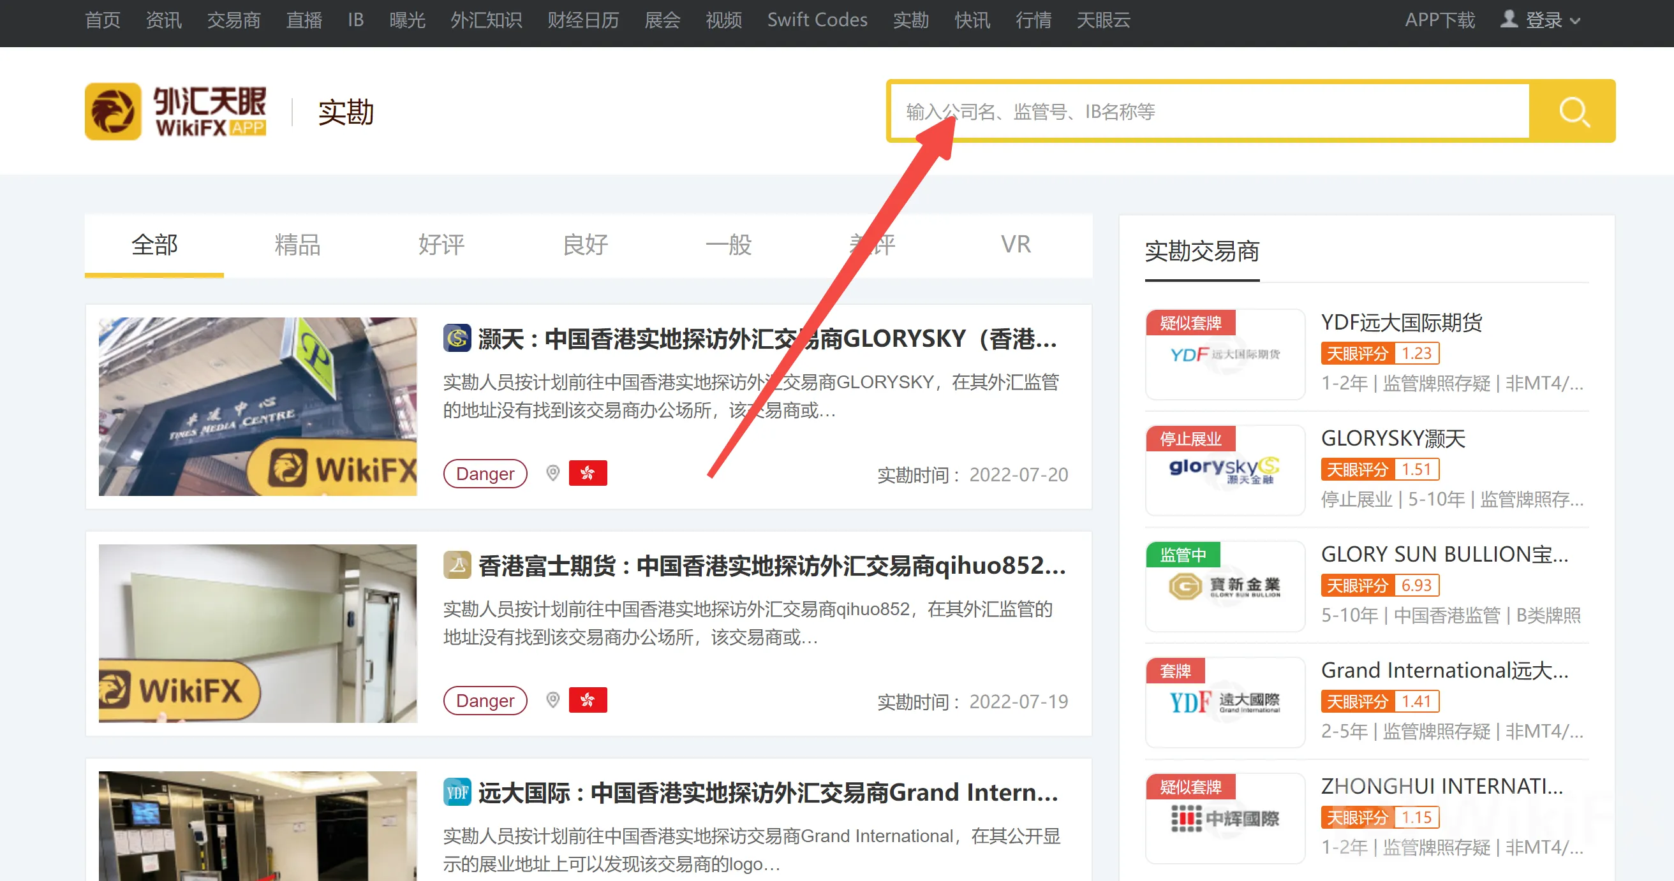Open Grand International远大... broker name link

1444,670
